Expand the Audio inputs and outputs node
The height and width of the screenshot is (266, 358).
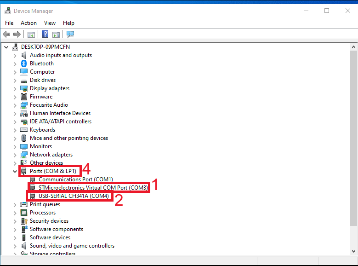15,56
